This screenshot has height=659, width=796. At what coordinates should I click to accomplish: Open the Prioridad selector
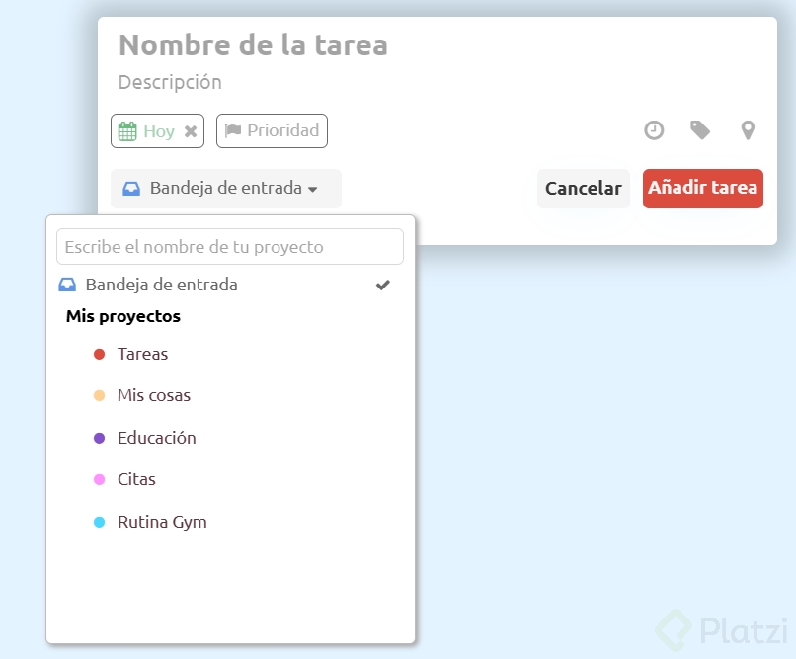pos(272,130)
